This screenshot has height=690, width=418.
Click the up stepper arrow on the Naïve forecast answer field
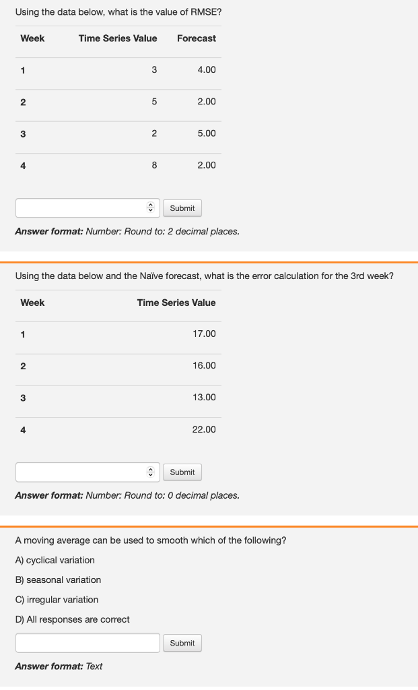coord(151,469)
